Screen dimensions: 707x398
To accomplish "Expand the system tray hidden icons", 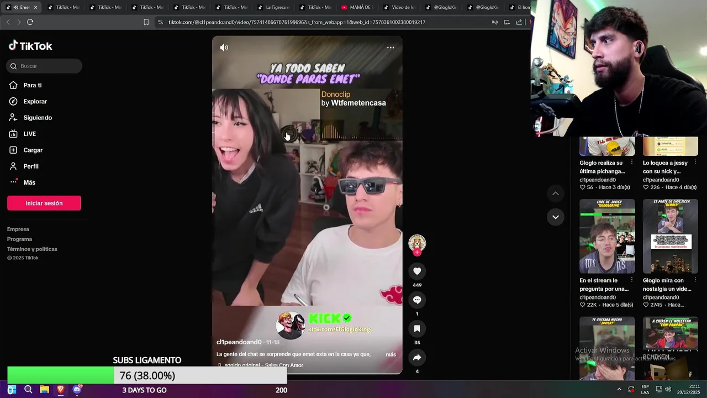I will click(x=619, y=390).
